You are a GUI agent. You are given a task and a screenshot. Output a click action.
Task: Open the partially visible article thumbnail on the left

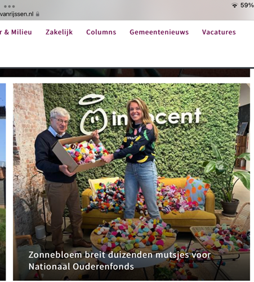click(3, 182)
